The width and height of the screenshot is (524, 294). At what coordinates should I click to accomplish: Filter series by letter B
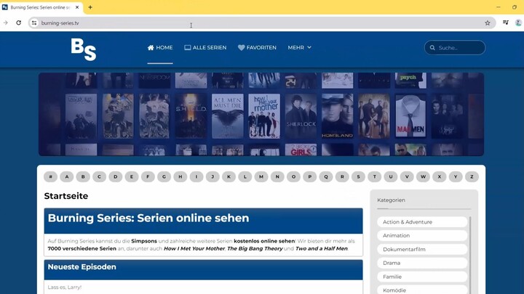click(x=83, y=176)
